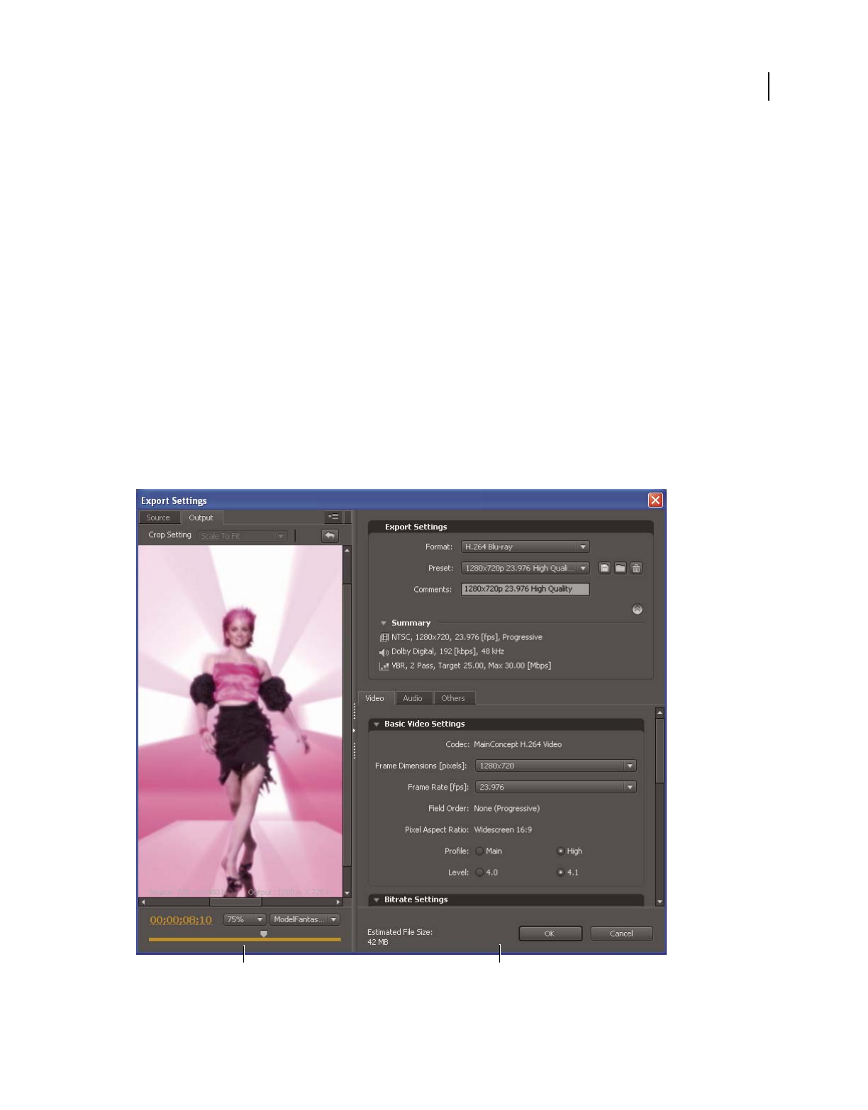Confirm export with the OK button

tap(550, 934)
